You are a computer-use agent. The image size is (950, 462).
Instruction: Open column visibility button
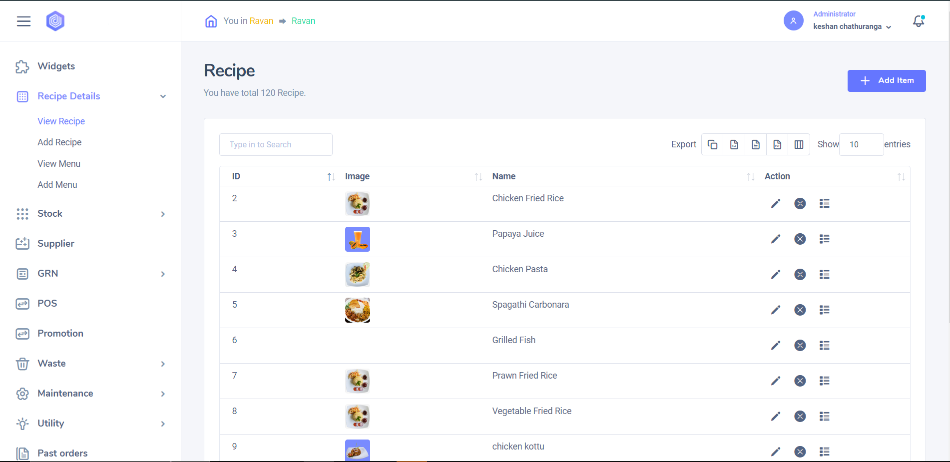tap(799, 144)
